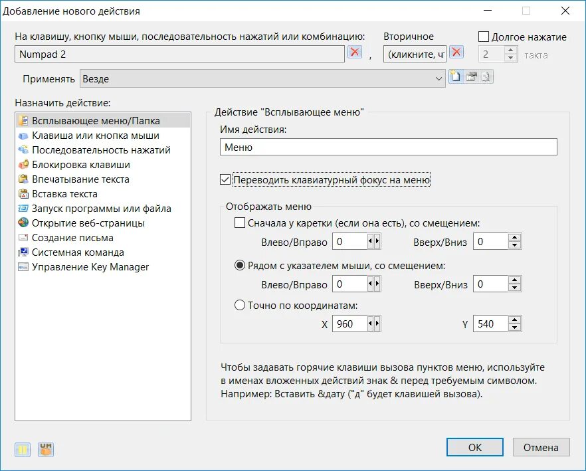Screen dimensions: 586x471
Task: Click caret Влево/Вправо offset field
Action: point(349,242)
